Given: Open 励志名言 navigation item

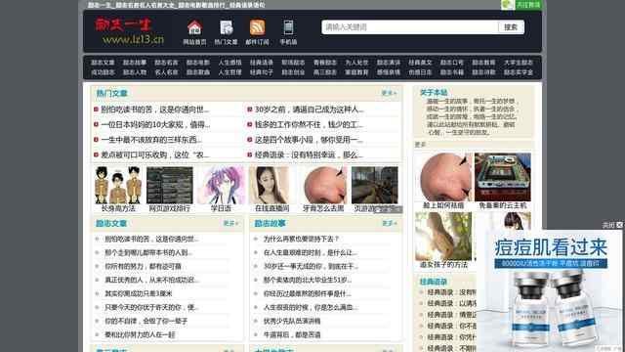Looking at the screenshot, I should [166, 63].
